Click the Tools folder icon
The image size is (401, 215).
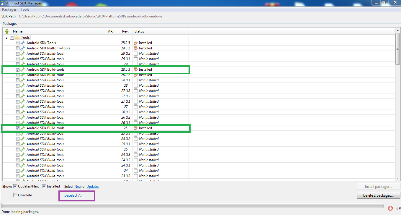point(17,38)
